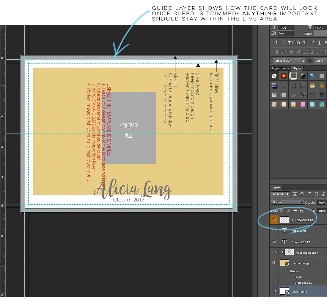
Task: Click clipping mask arrow on your image copy
Action: (x=282, y=252)
